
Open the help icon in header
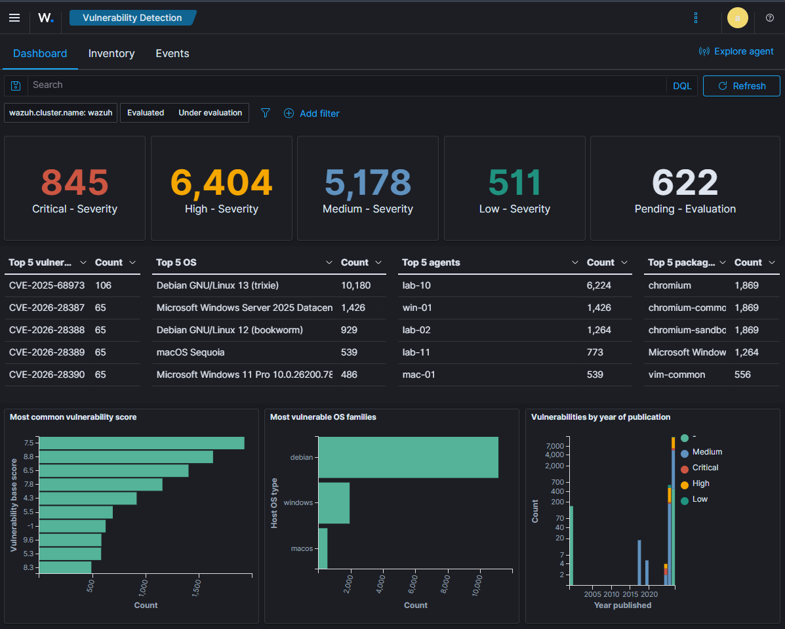(769, 18)
